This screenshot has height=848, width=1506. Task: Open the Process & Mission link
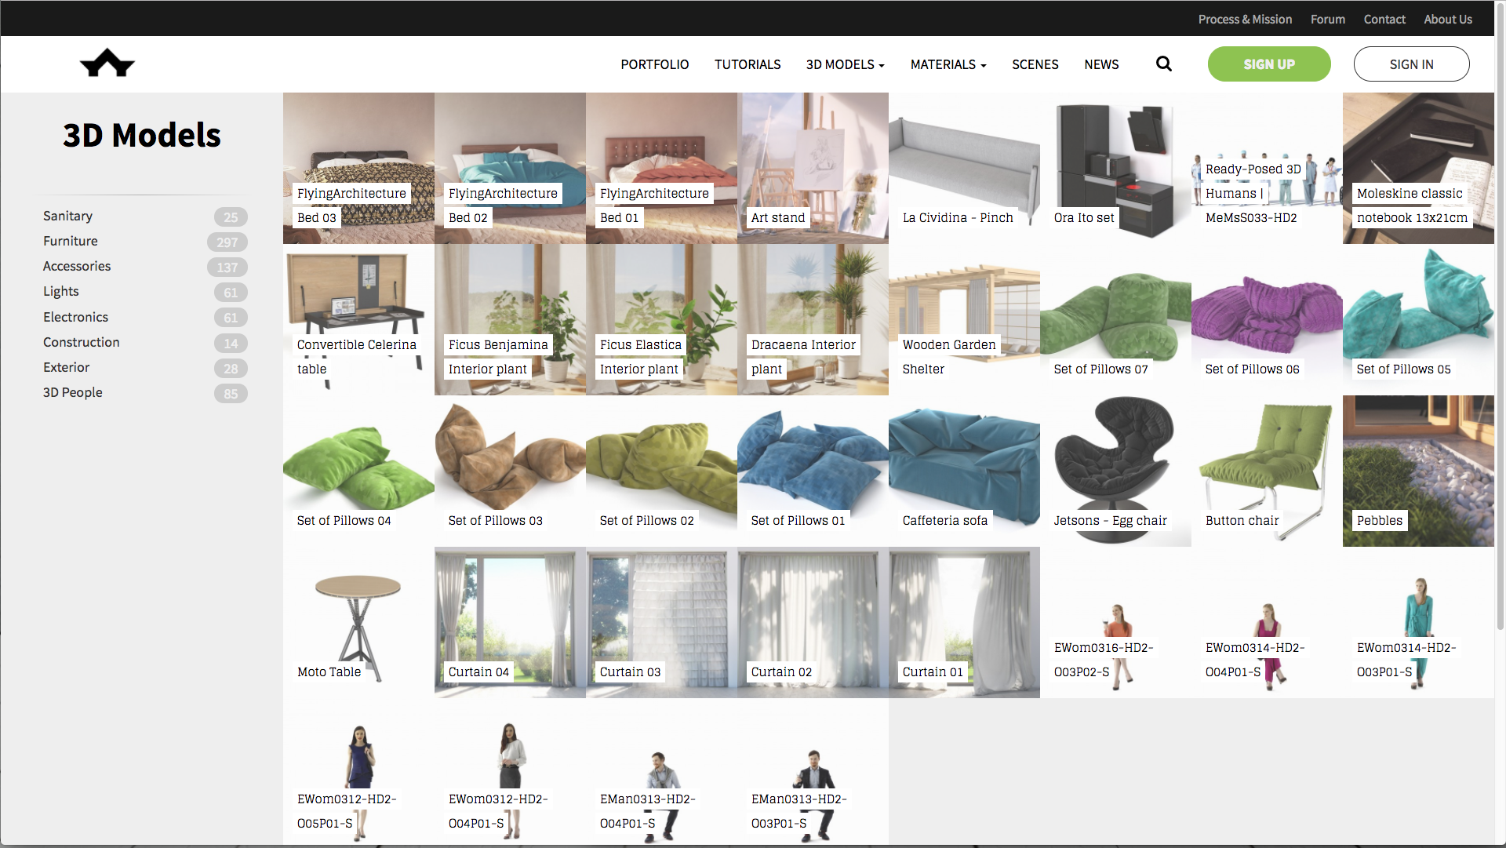(1245, 19)
